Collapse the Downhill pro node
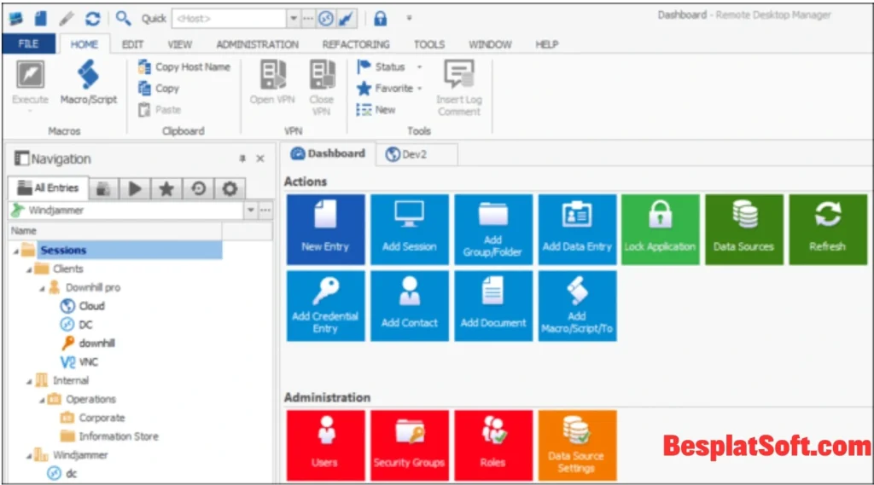Viewport: 874px width, 485px height. point(42,288)
